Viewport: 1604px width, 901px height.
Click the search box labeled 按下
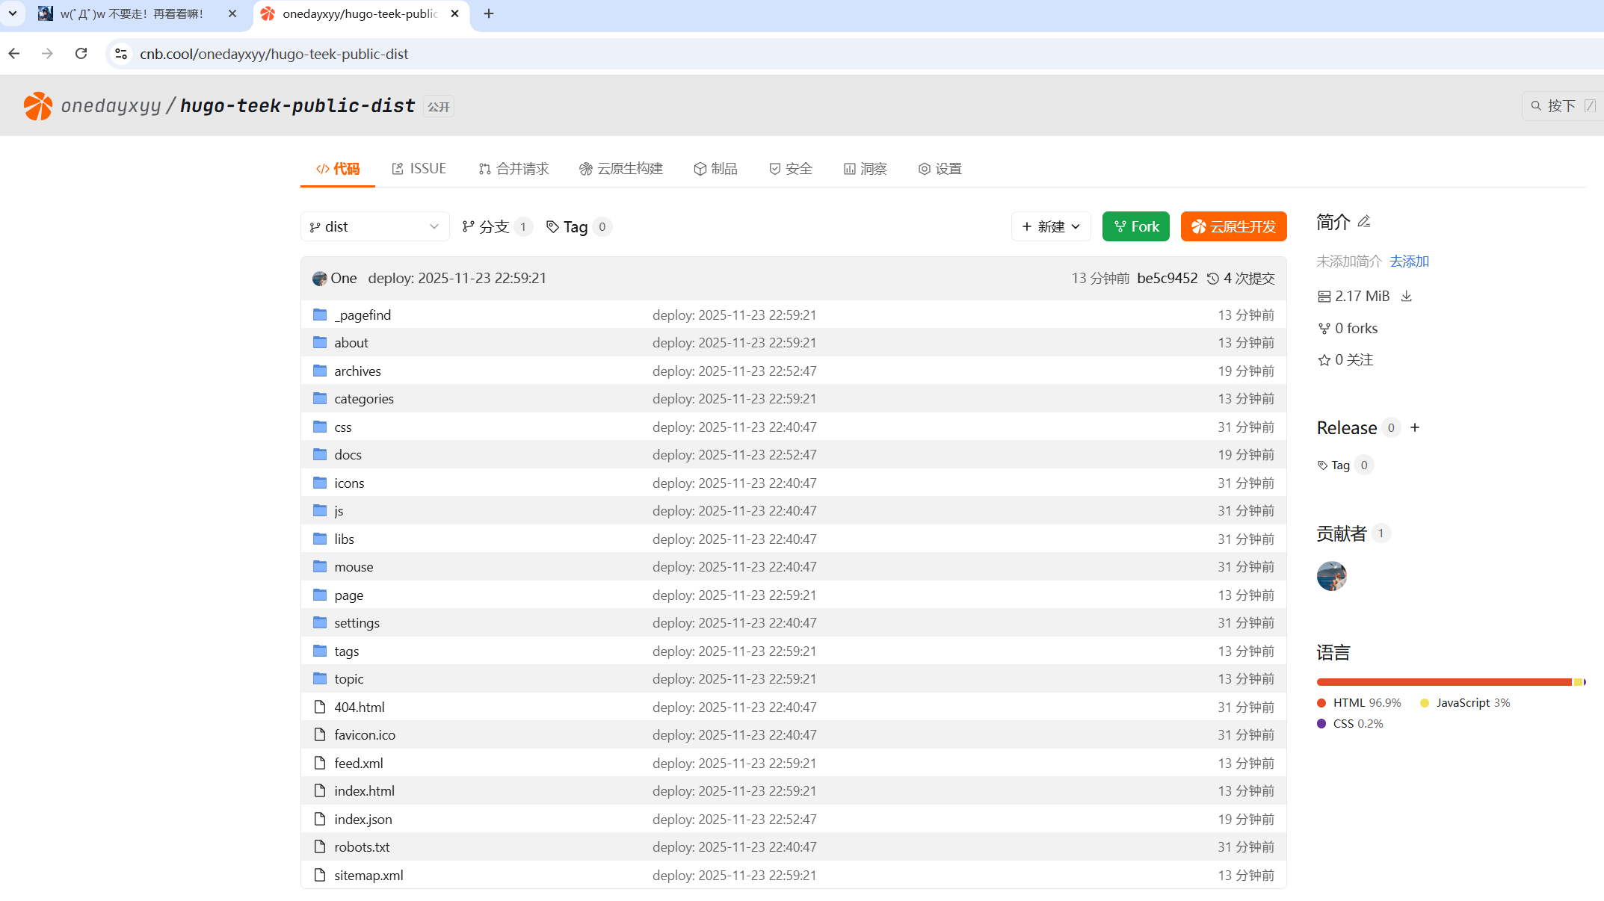tap(1561, 106)
